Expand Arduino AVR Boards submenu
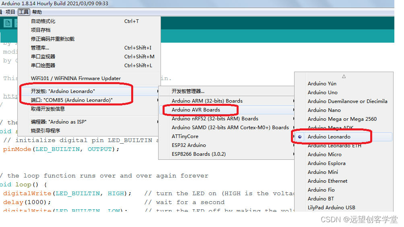Image resolution: width=404 pixels, height=227 pixels. tap(227, 110)
